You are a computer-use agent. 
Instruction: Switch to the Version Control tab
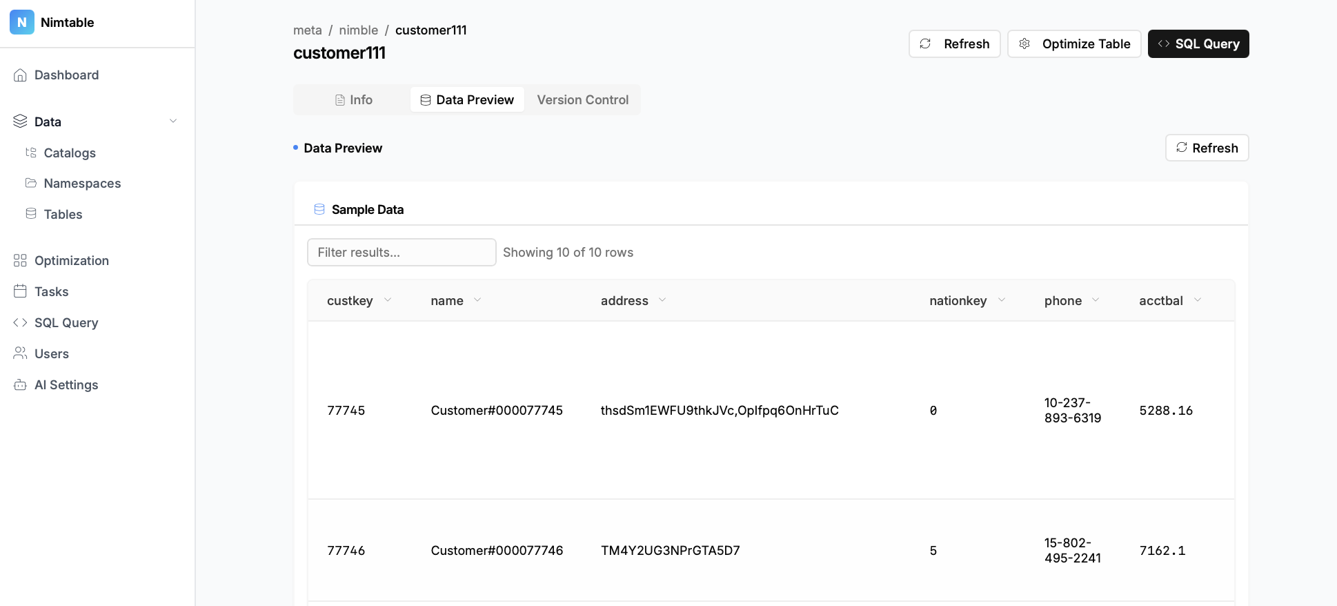point(582,100)
